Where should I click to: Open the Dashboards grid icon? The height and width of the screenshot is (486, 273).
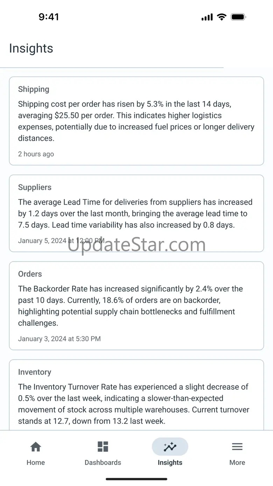pyautogui.click(x=103, y=447)
